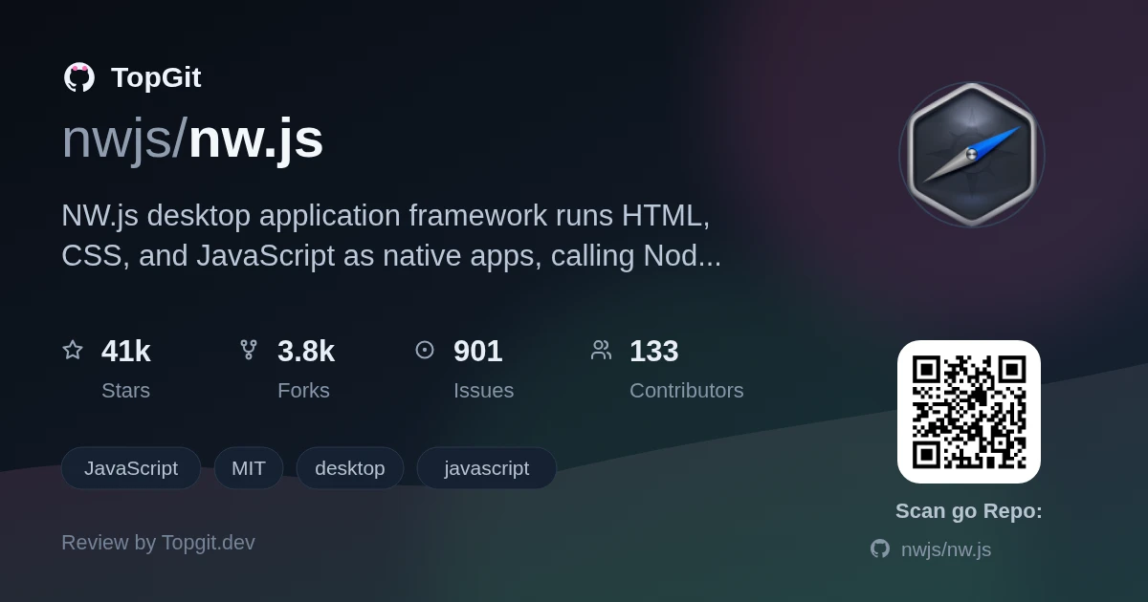The width and height of the screenshot is (1148, 602).
Task: Click the Stars label
Action: [x=125, y=390]
